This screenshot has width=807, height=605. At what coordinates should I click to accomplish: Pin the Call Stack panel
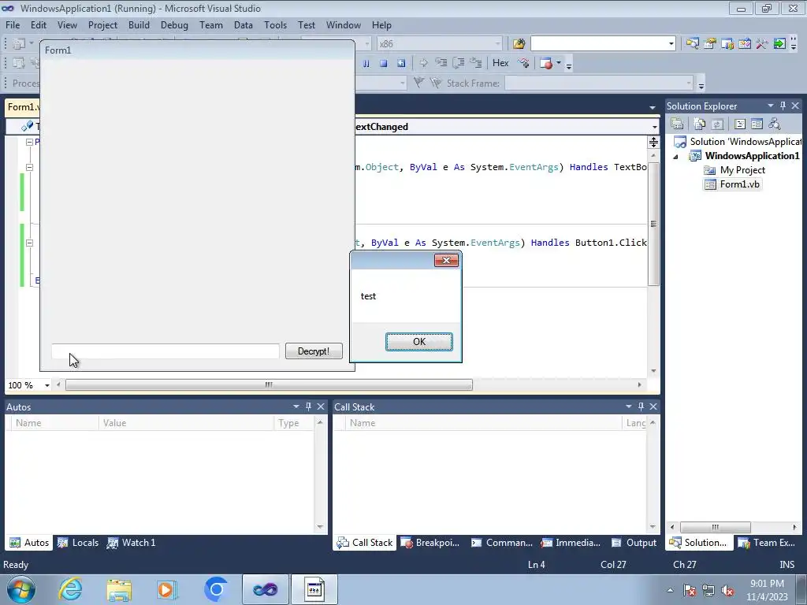(641, 406)
